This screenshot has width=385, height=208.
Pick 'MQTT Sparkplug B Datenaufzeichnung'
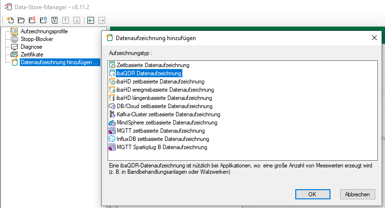pyautogui.click(x=162, y=147)
